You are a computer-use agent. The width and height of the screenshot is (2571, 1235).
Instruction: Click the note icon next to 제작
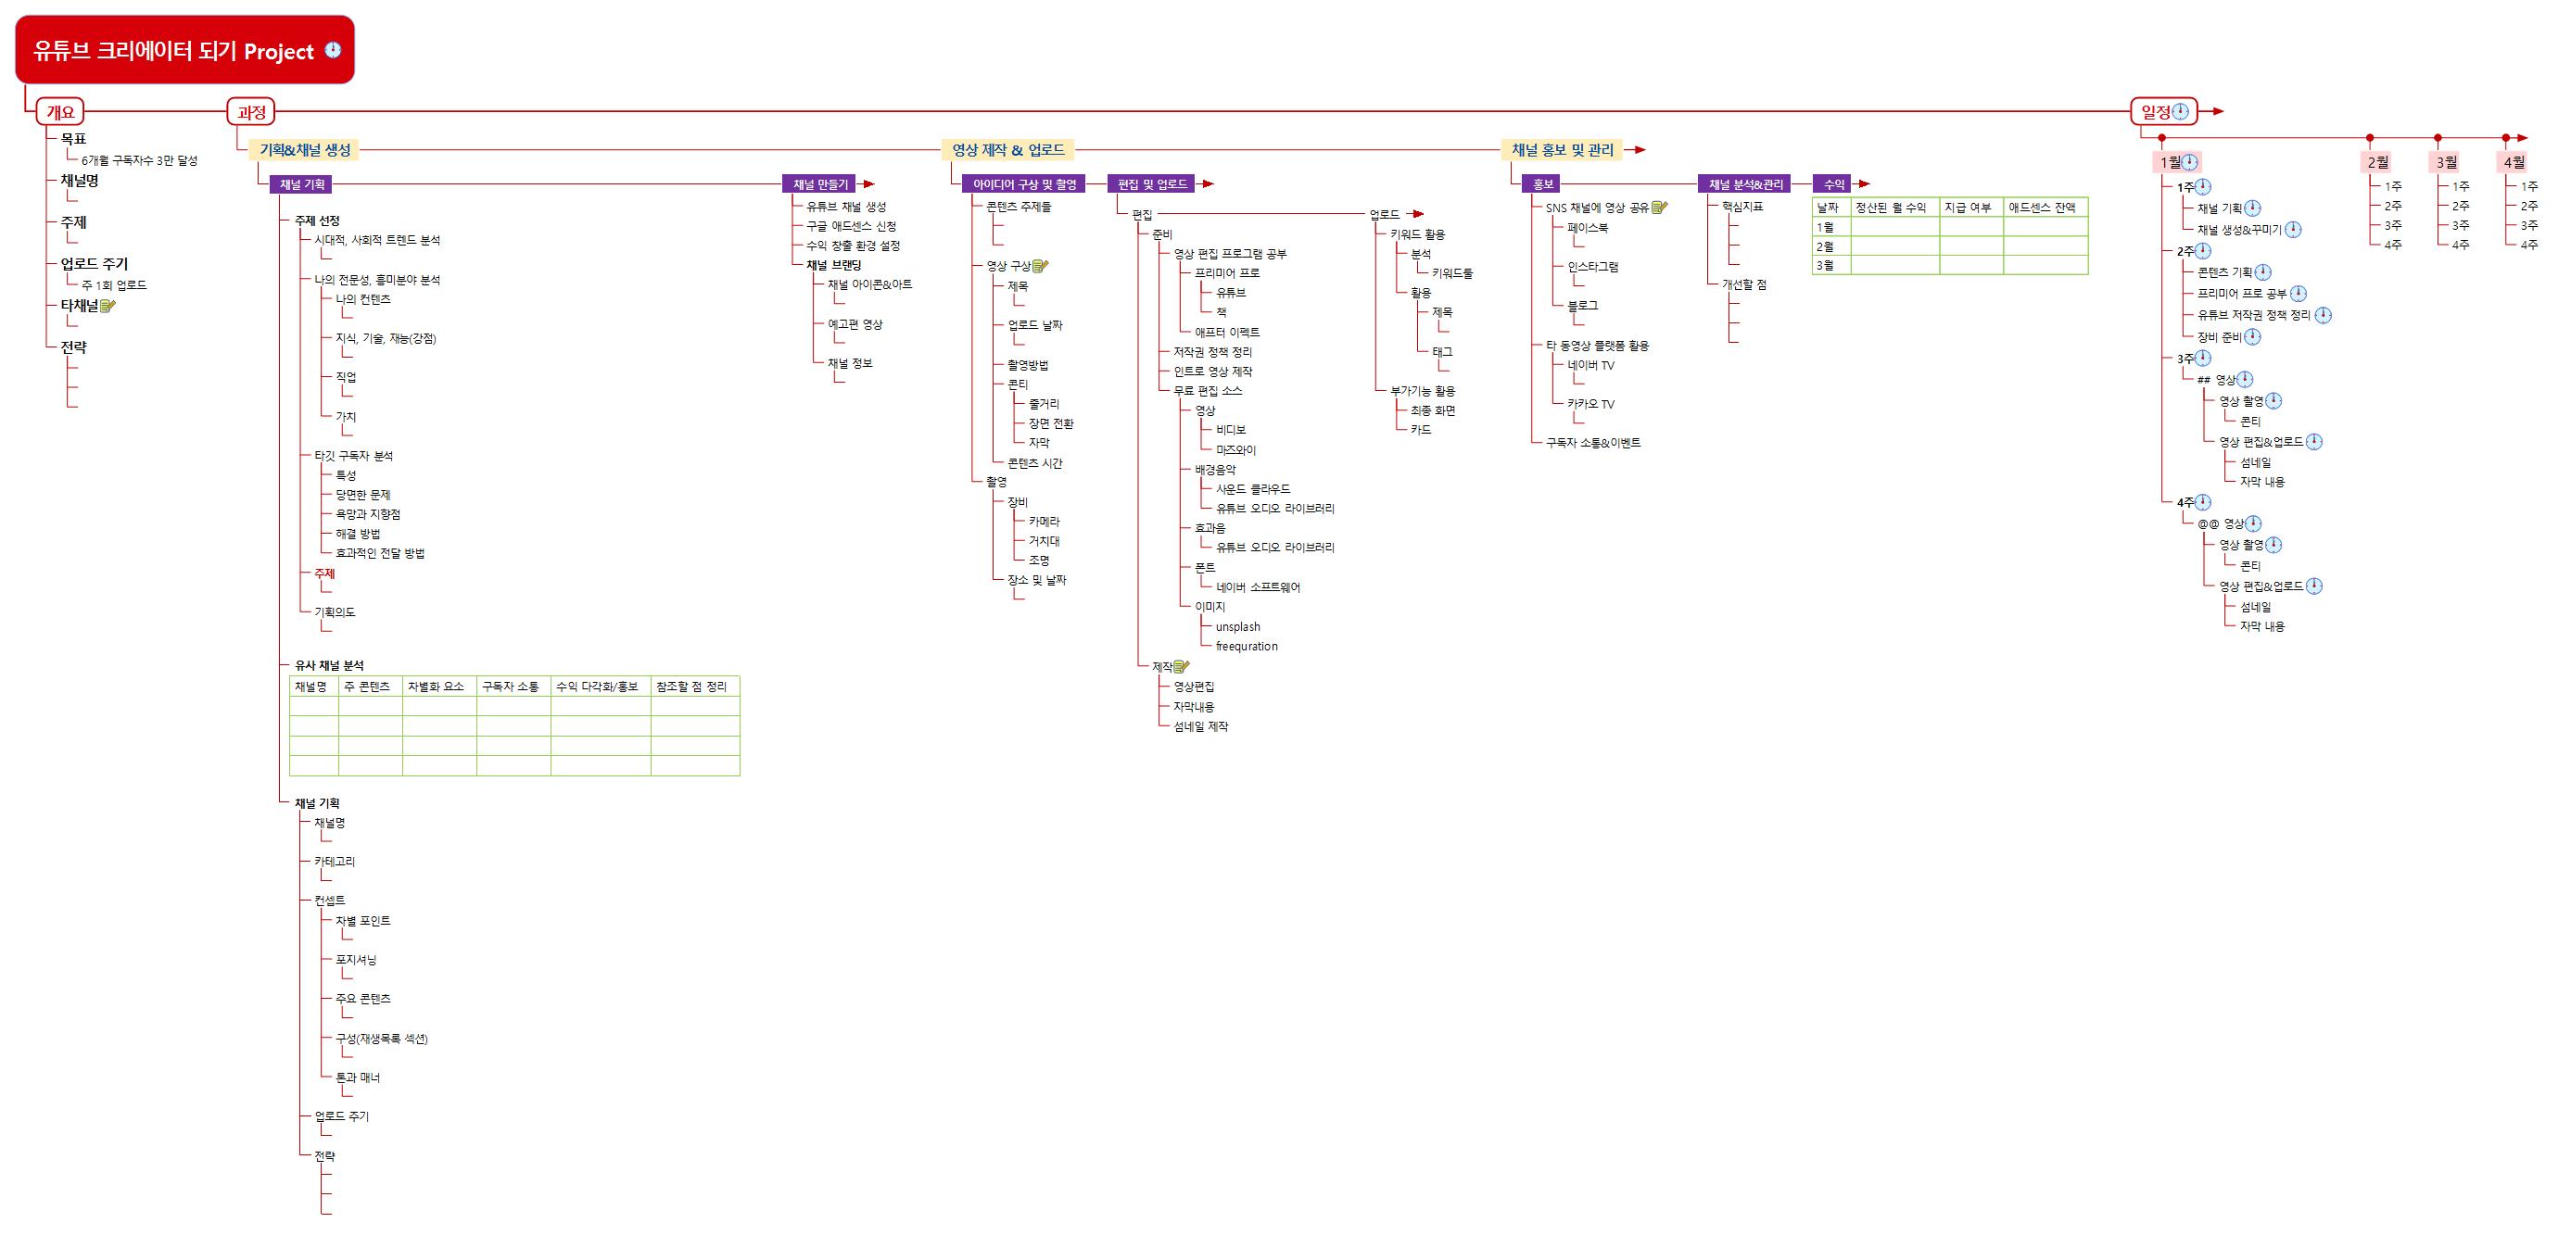pyautogui.click(x=1182, y=666)
